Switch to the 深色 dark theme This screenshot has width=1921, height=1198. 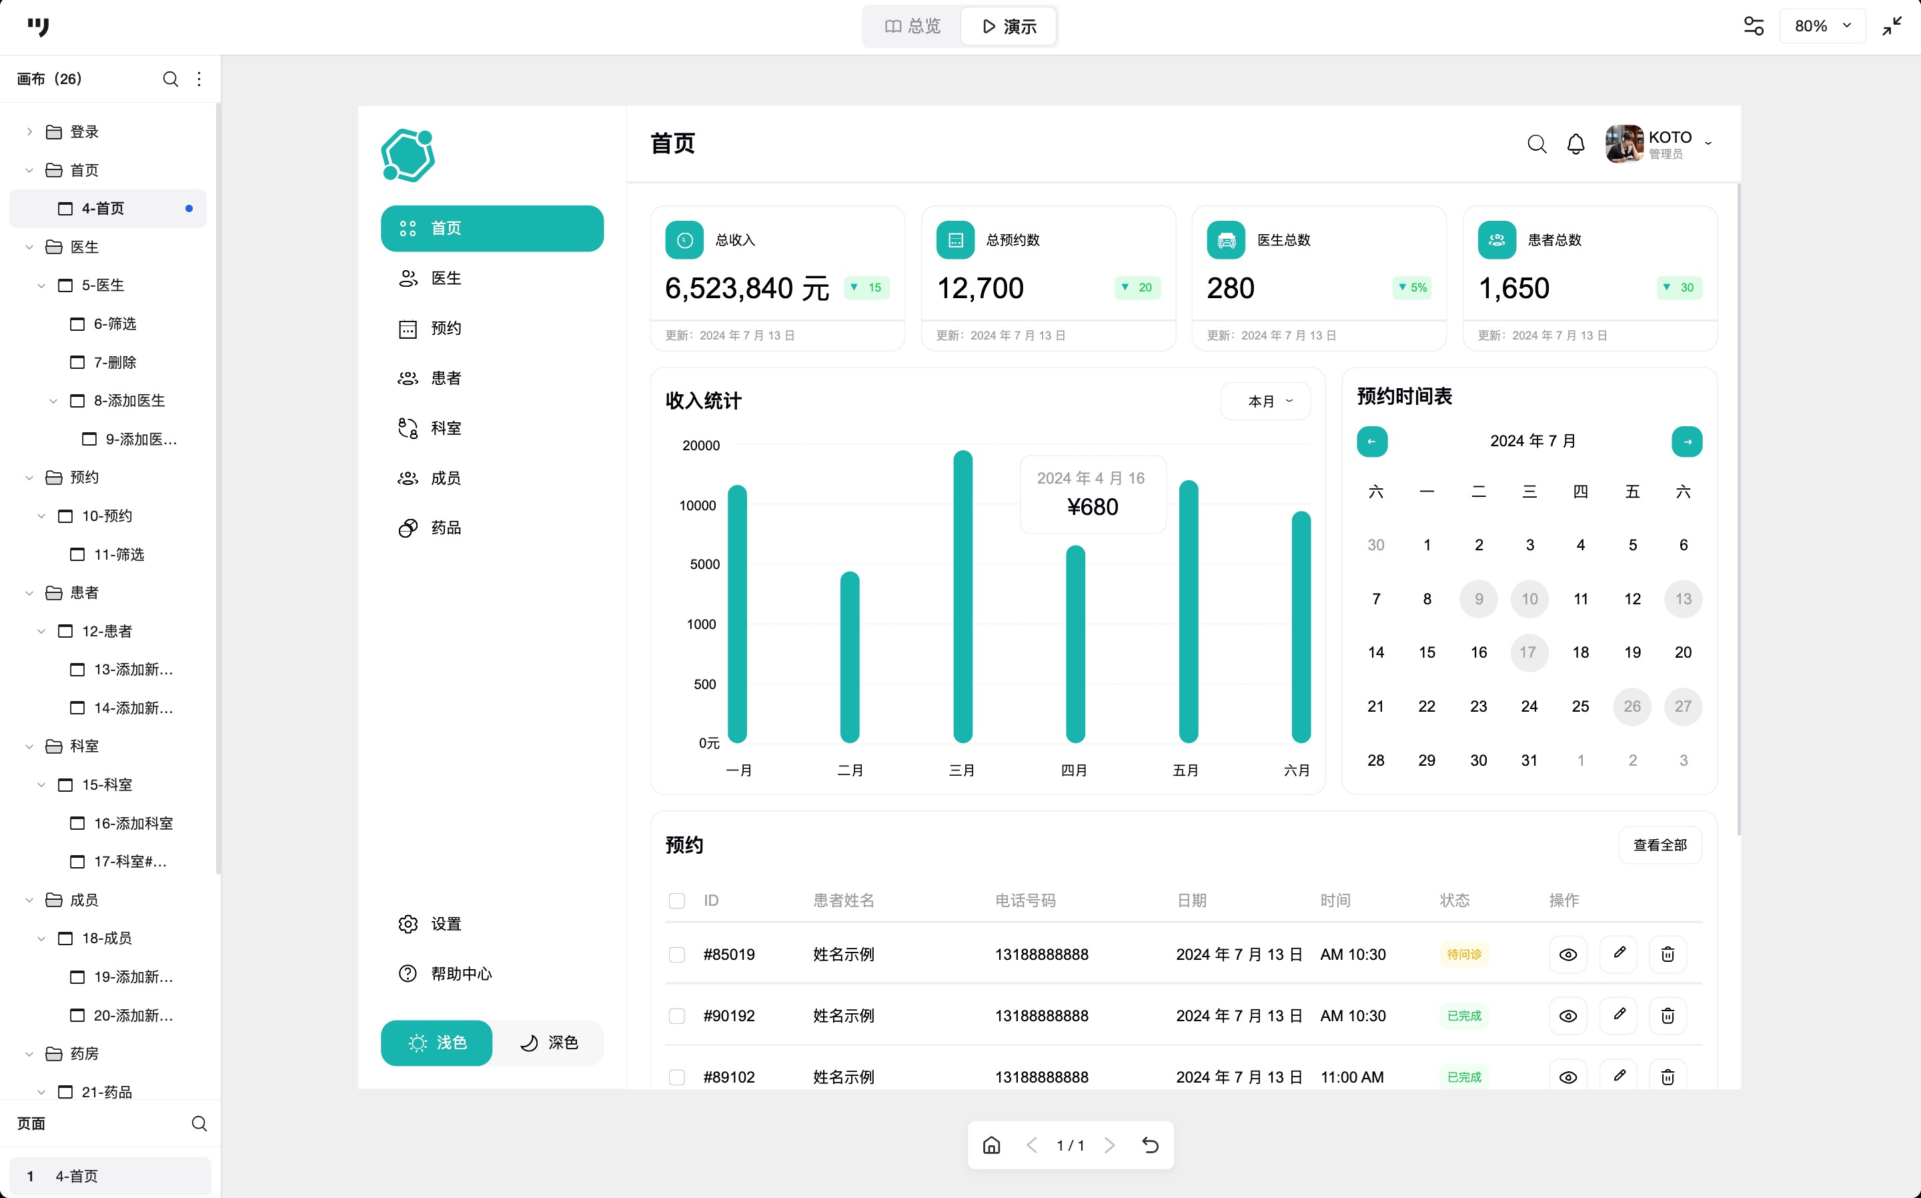pos(549,1043)
